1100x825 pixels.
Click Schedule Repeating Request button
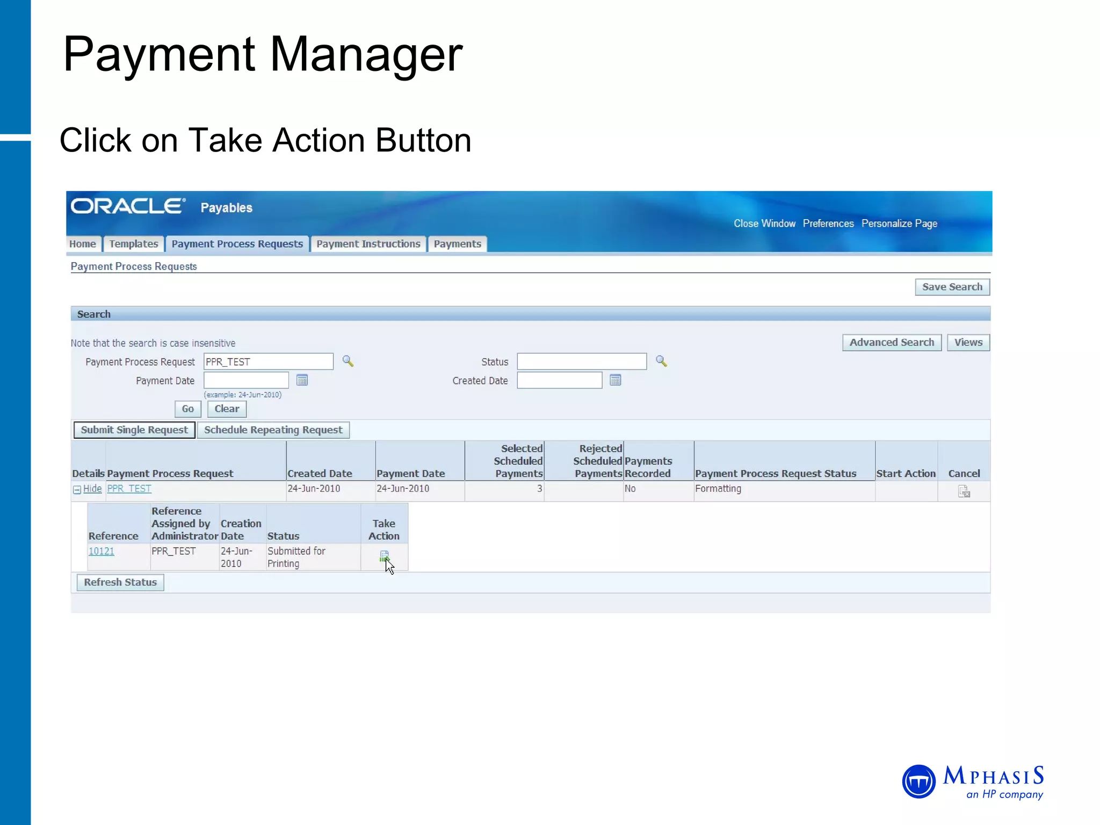click(273, 430)
